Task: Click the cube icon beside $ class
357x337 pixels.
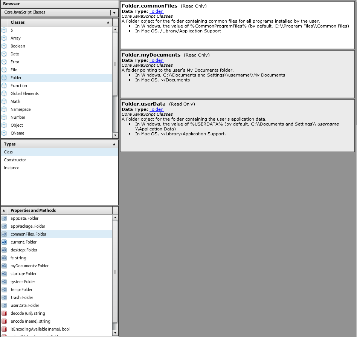Action: [x=4, y=30]
